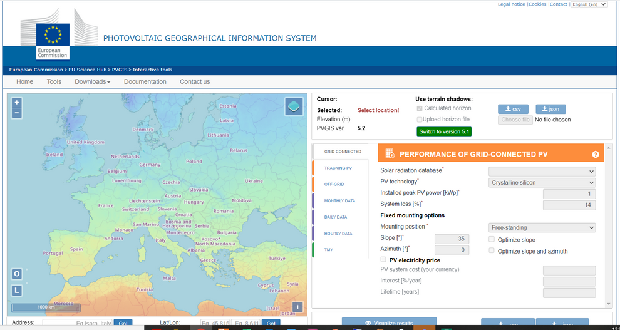Check the Optimize slope option

tap(492, 239)
